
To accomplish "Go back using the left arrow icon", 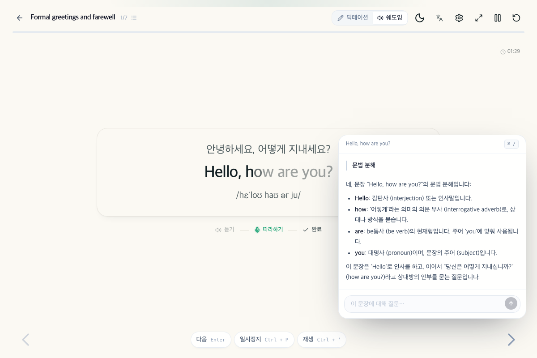I will click(20, 18).
